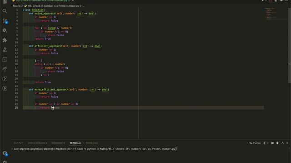Click the editor vertical scrollbar
The width and height of the screenshot is (291, 163).
coord(290,46)
